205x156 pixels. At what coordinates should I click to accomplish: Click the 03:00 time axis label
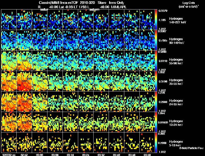click(x=40, y=155)
